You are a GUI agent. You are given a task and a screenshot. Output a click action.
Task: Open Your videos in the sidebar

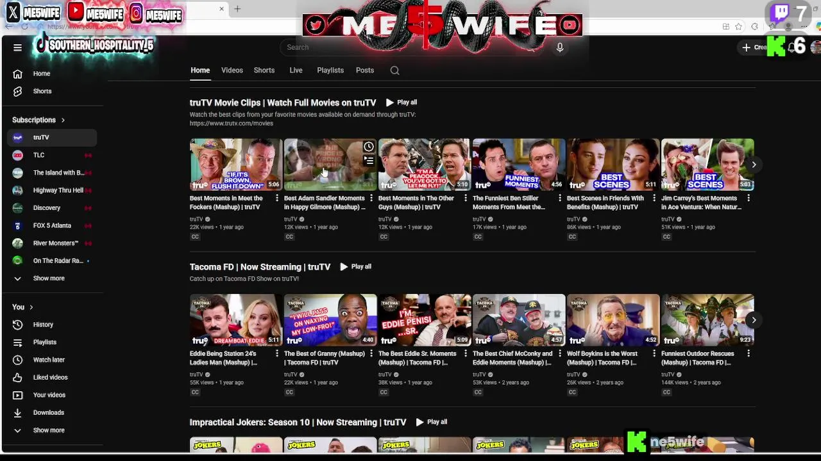52,395
